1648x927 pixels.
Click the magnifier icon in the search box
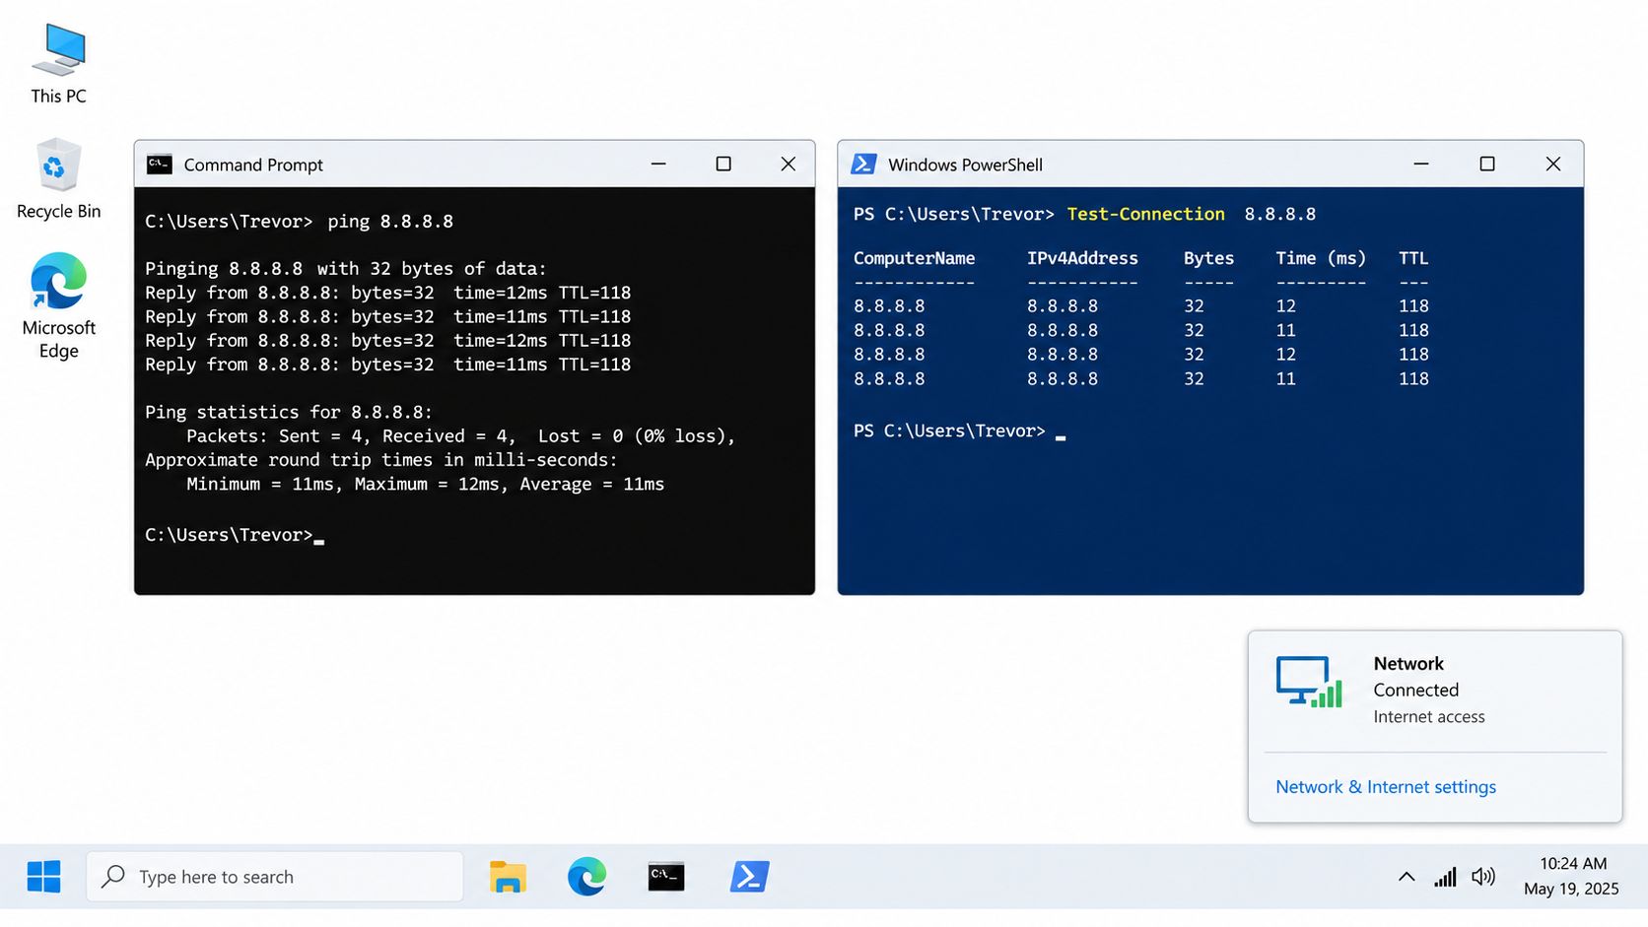click(113, 876)
